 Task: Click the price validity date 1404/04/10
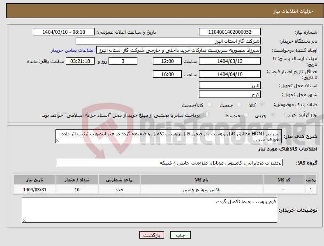pos(230,74)
